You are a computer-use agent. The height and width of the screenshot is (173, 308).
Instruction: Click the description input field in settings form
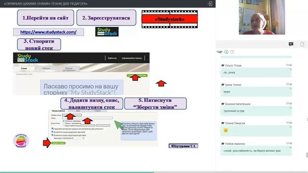88,118
